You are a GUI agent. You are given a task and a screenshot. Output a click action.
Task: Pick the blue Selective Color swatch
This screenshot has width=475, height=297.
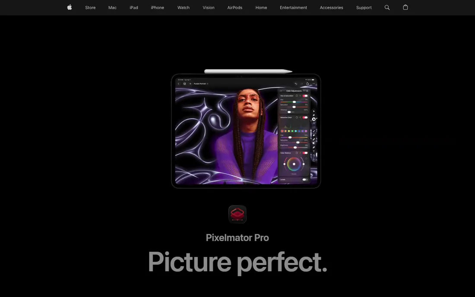click(x=299, y=131)
